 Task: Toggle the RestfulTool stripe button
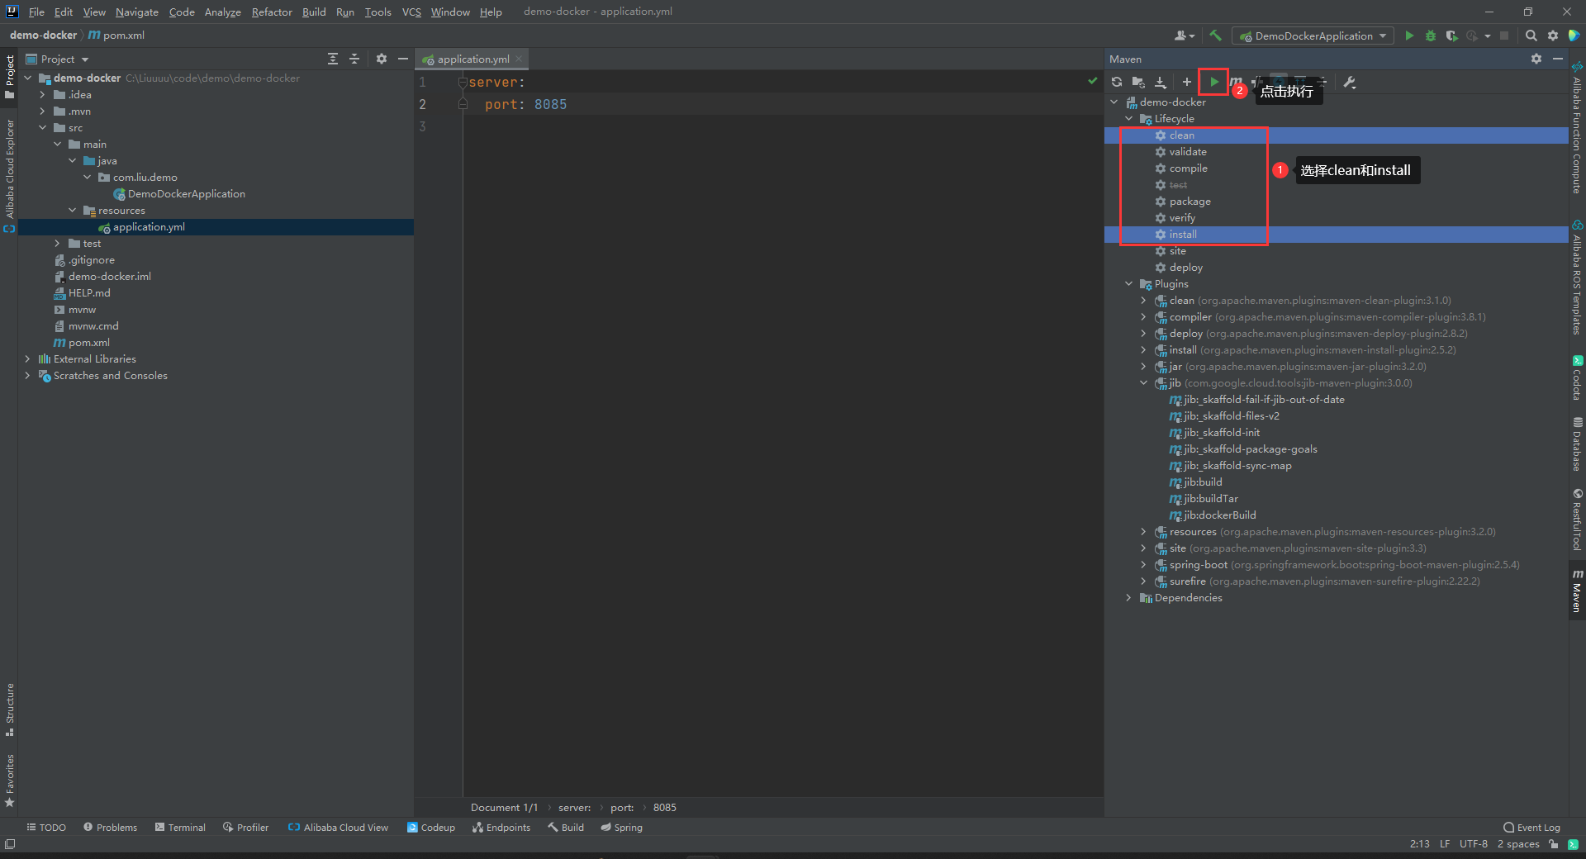pyautogui.click(x=1577, y=520)
